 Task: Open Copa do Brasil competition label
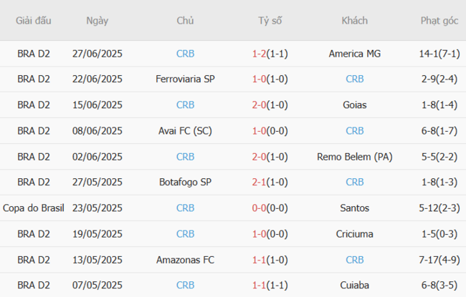click(x=34, y=208)
